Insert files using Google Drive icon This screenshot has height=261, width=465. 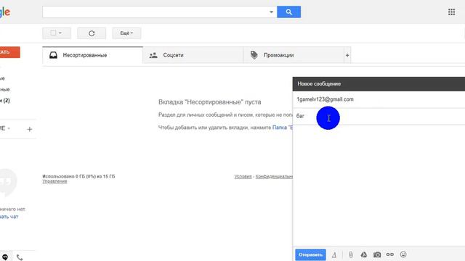pos(363,254)
